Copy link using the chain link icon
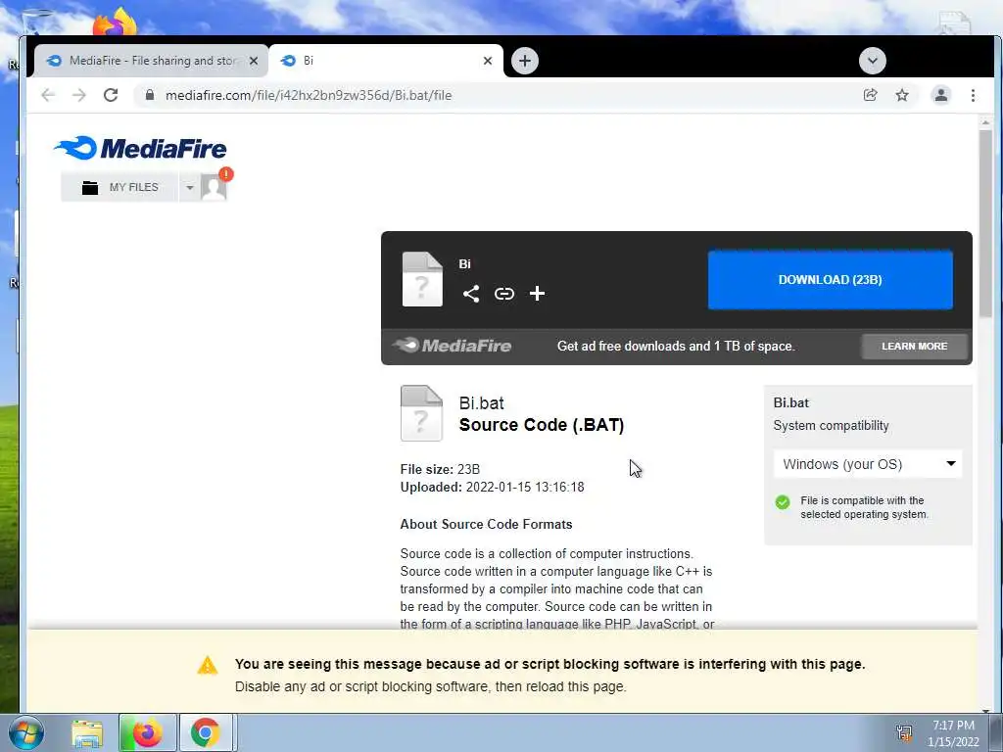 [504, 294]
